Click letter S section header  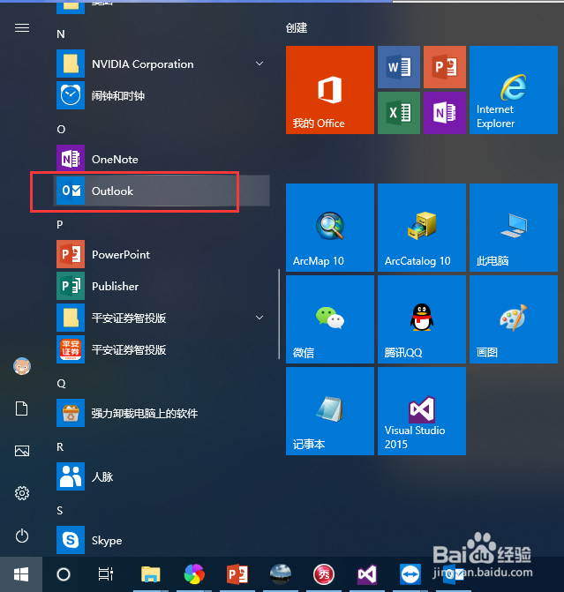60,511
